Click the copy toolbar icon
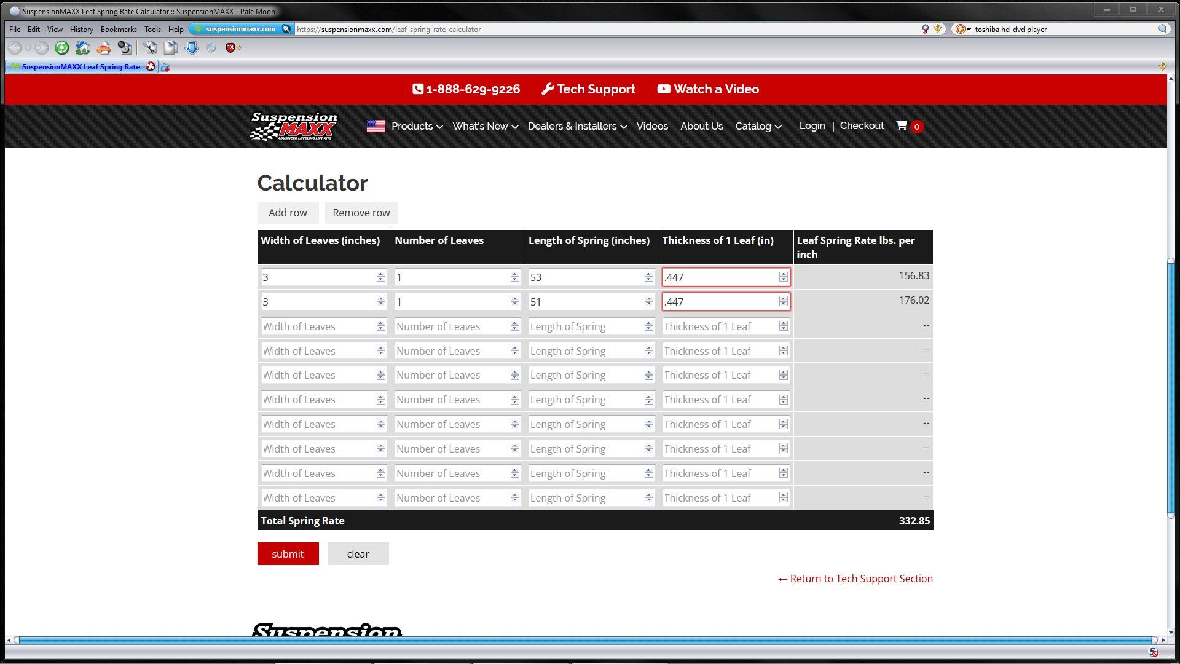The height and width of the screenshot is (664, 1180). click(171, 48)
